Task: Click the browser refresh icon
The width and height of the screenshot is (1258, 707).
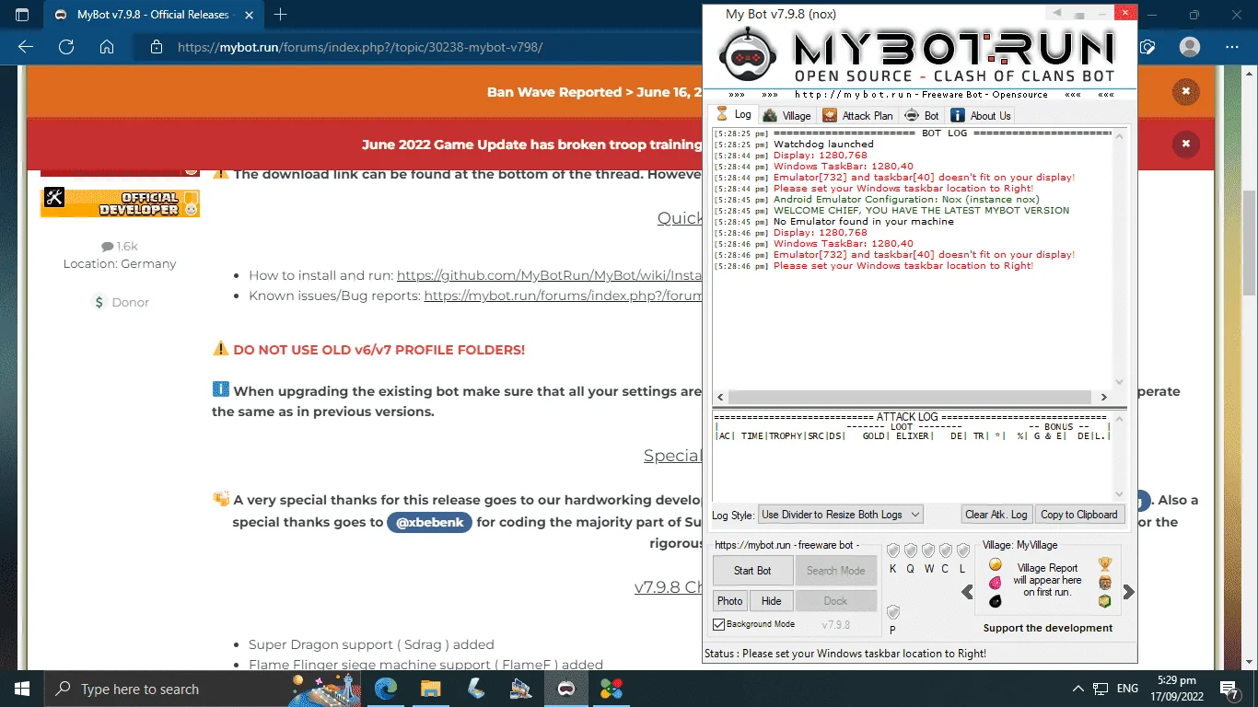Action: (x=66, y=47)
